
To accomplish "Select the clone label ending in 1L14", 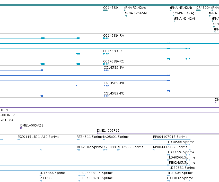I will pyautogui.click(x=4, y=110).
